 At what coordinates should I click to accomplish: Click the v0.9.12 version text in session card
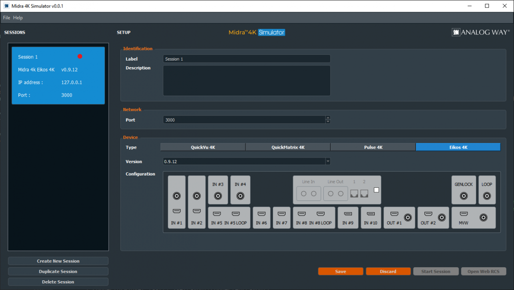point(69,70)
